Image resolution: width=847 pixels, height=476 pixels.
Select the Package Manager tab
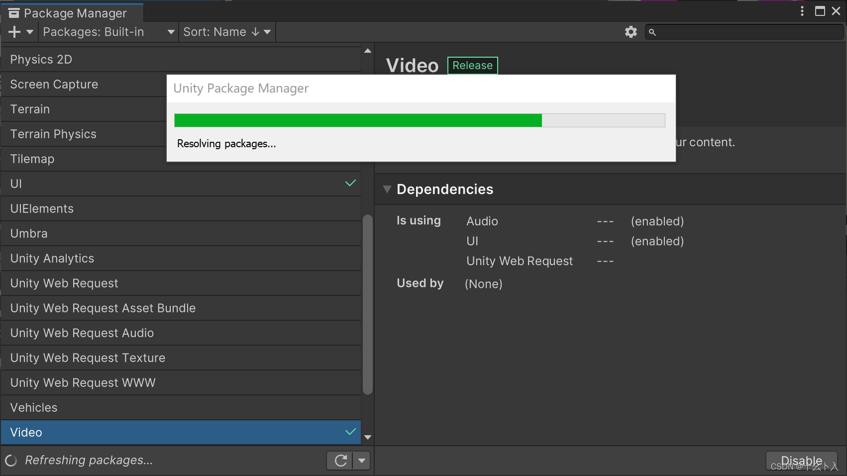tap(72, 13)
